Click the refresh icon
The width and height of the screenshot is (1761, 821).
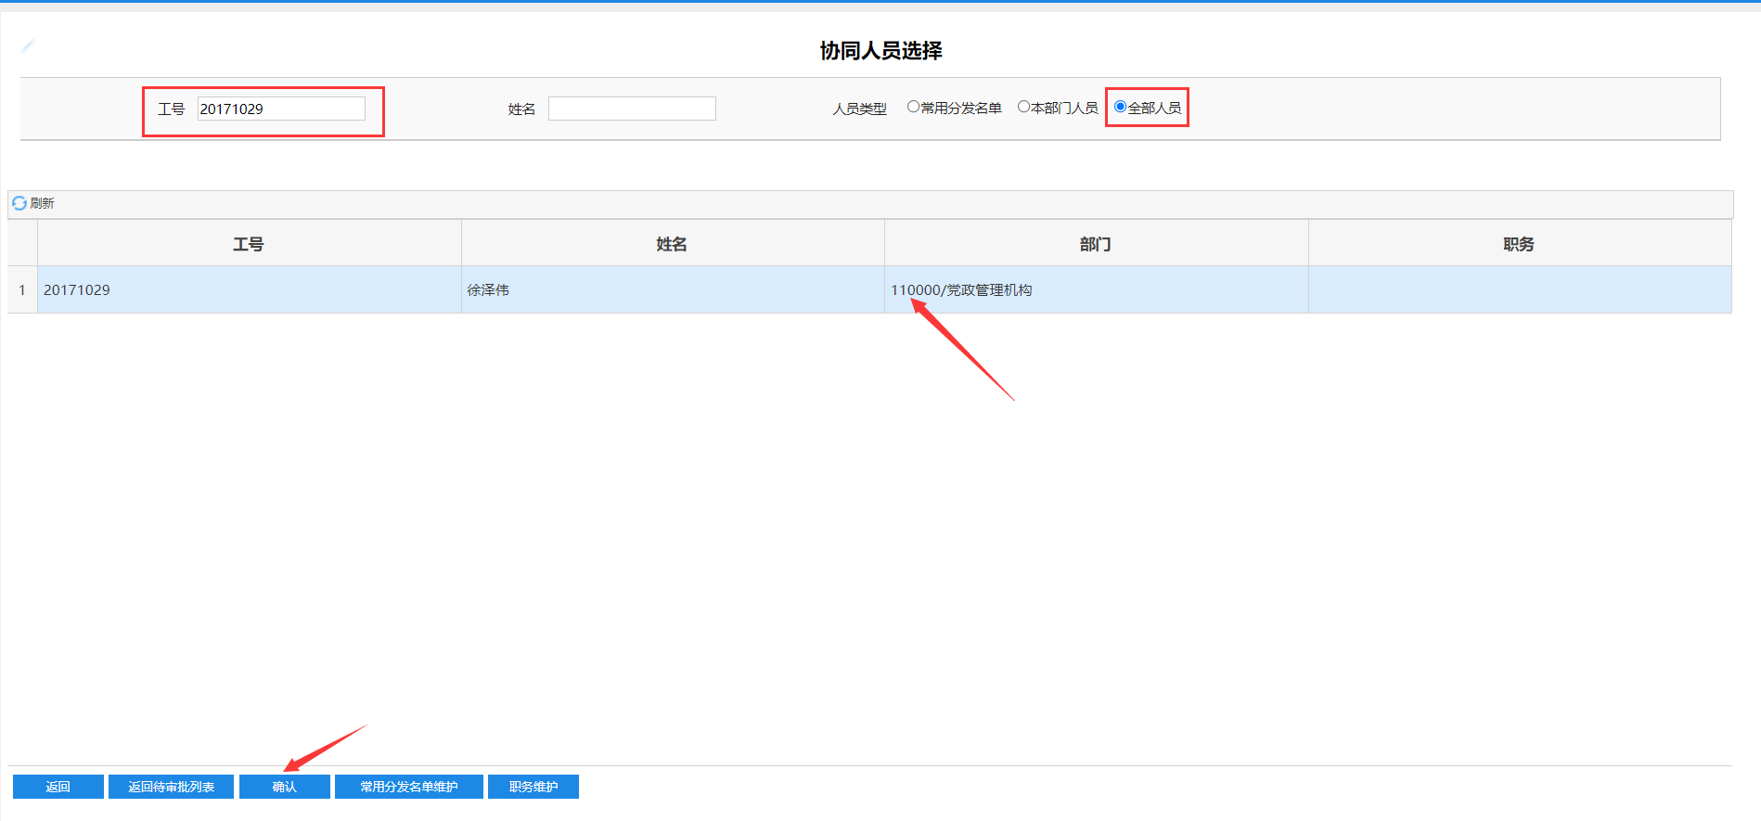tap(19, 203)
